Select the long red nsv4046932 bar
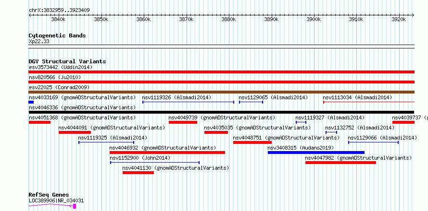This screenshot has width=428, height=211. (x=167, y=152)
